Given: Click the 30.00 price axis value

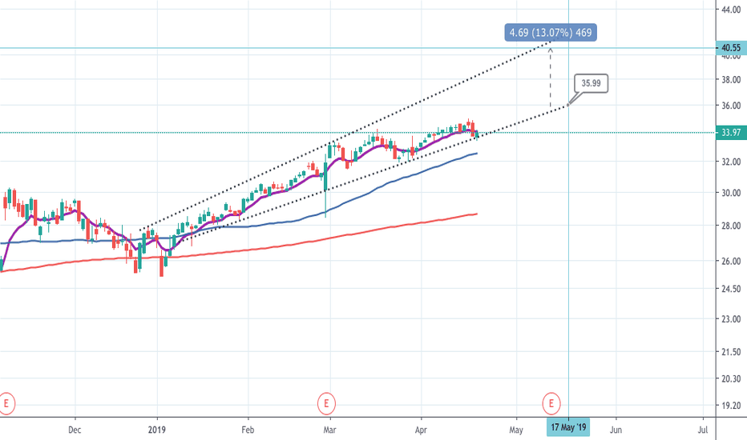Looking at the screenshot, I should point(731,193).
